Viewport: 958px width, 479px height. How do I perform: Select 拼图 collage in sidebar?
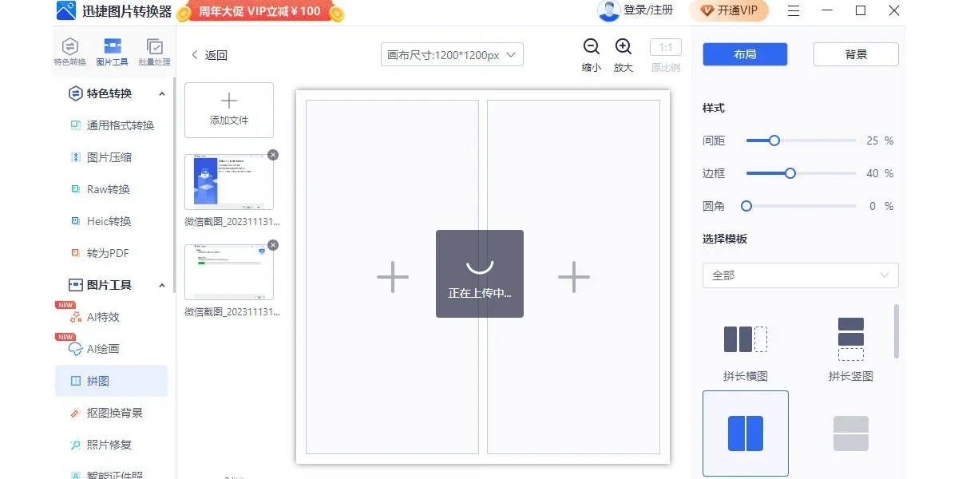(112, 381)
